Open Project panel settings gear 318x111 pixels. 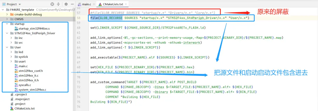66,4
